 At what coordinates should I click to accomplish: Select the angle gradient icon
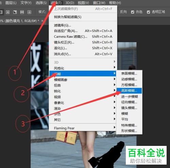tap(15, 12)
